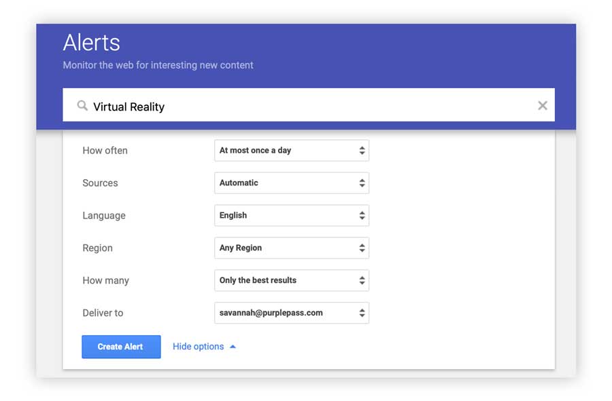Image resolution: width=612 pixels, height=401 pixels.
Task: Click the Create Alert button
Action: click(x=121, y=347)
